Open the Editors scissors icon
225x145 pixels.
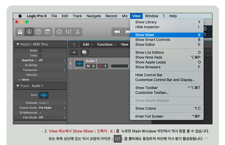[x=77, y=32]
